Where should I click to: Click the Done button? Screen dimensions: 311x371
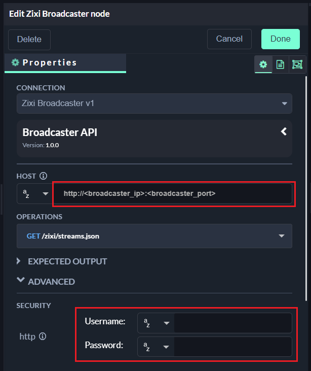click(280, 39)
